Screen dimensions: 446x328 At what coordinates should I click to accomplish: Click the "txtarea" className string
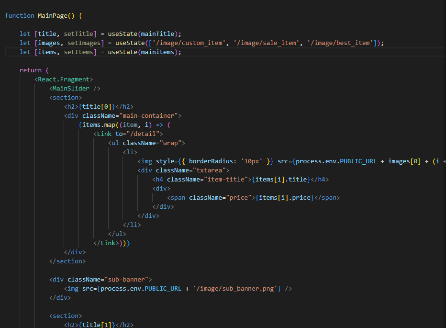pos(209,170)
